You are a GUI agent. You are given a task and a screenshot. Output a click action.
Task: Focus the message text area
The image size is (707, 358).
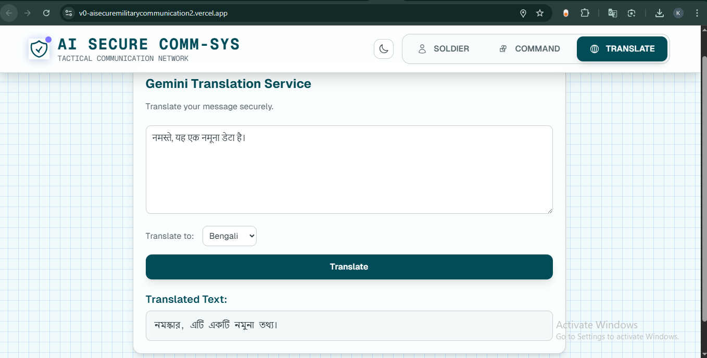(349, 170)
